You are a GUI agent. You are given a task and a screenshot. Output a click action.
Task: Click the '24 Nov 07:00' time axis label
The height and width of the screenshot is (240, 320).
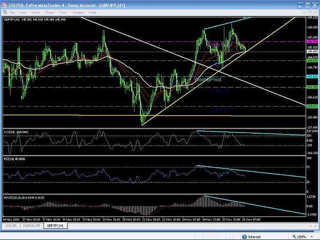coord(191,220)
